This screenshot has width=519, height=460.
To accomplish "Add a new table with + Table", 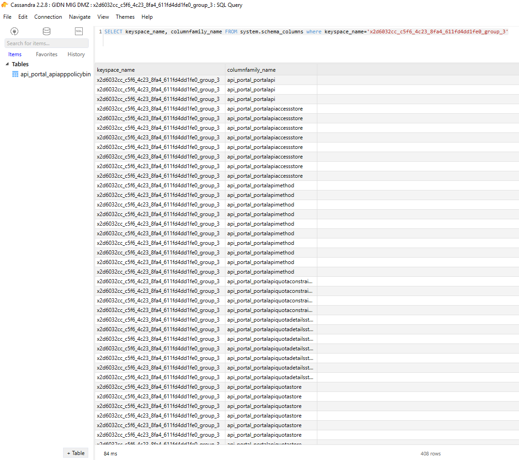I will coord(76,453).
